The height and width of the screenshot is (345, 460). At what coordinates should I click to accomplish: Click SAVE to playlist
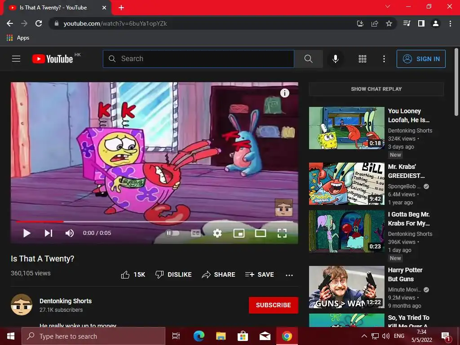260,274
